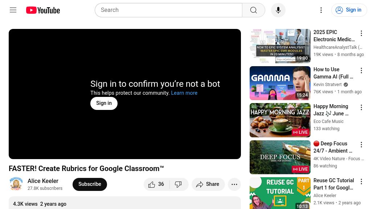The width and height of the screenshot is (373, 209).
Task: Go to the YouTube home logo
Action: click(43, 10)
